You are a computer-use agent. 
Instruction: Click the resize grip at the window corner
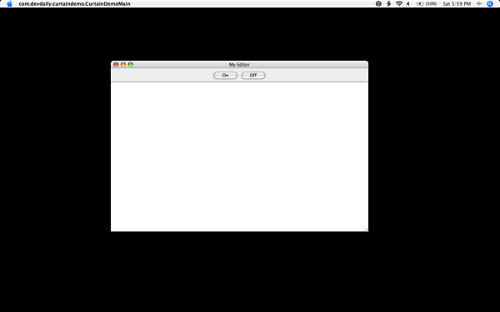click(x=366, y=229)
